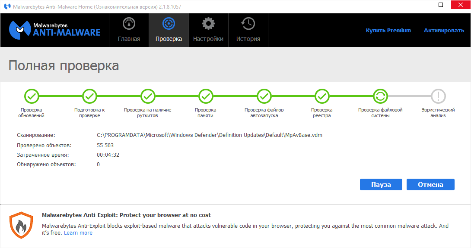
Task: Click the Malwarebytes Anti-Malware logo
Action: click(x=54, y=30)
